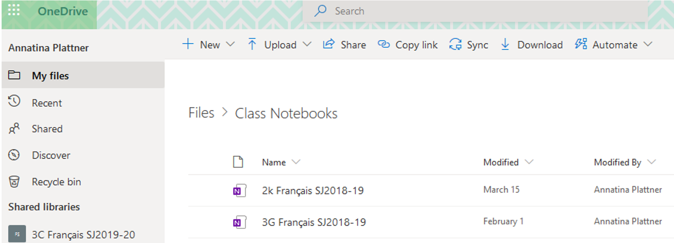The image size is (674, 243).
Task: Navigate to Files in the breadcrumb
Action: tap(201, 113)
